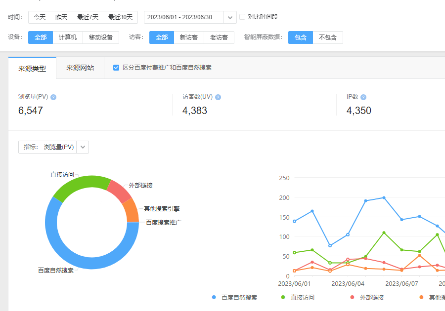
Task: Select 今天 time range
Action: point(40,17)
